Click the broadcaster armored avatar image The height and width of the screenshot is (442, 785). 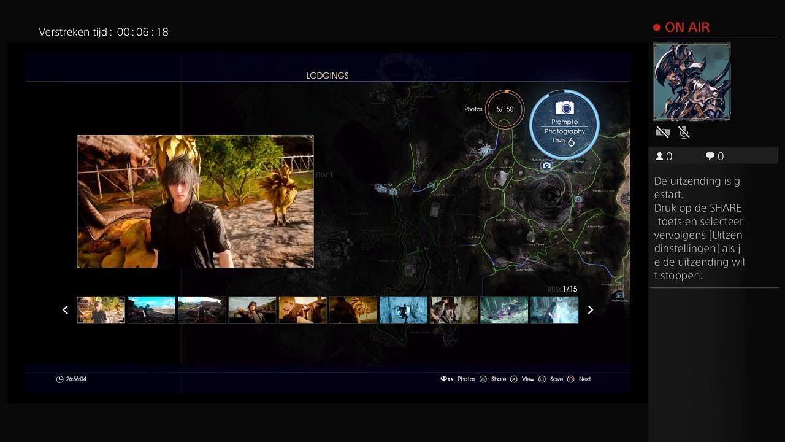(x=692, y=82)
